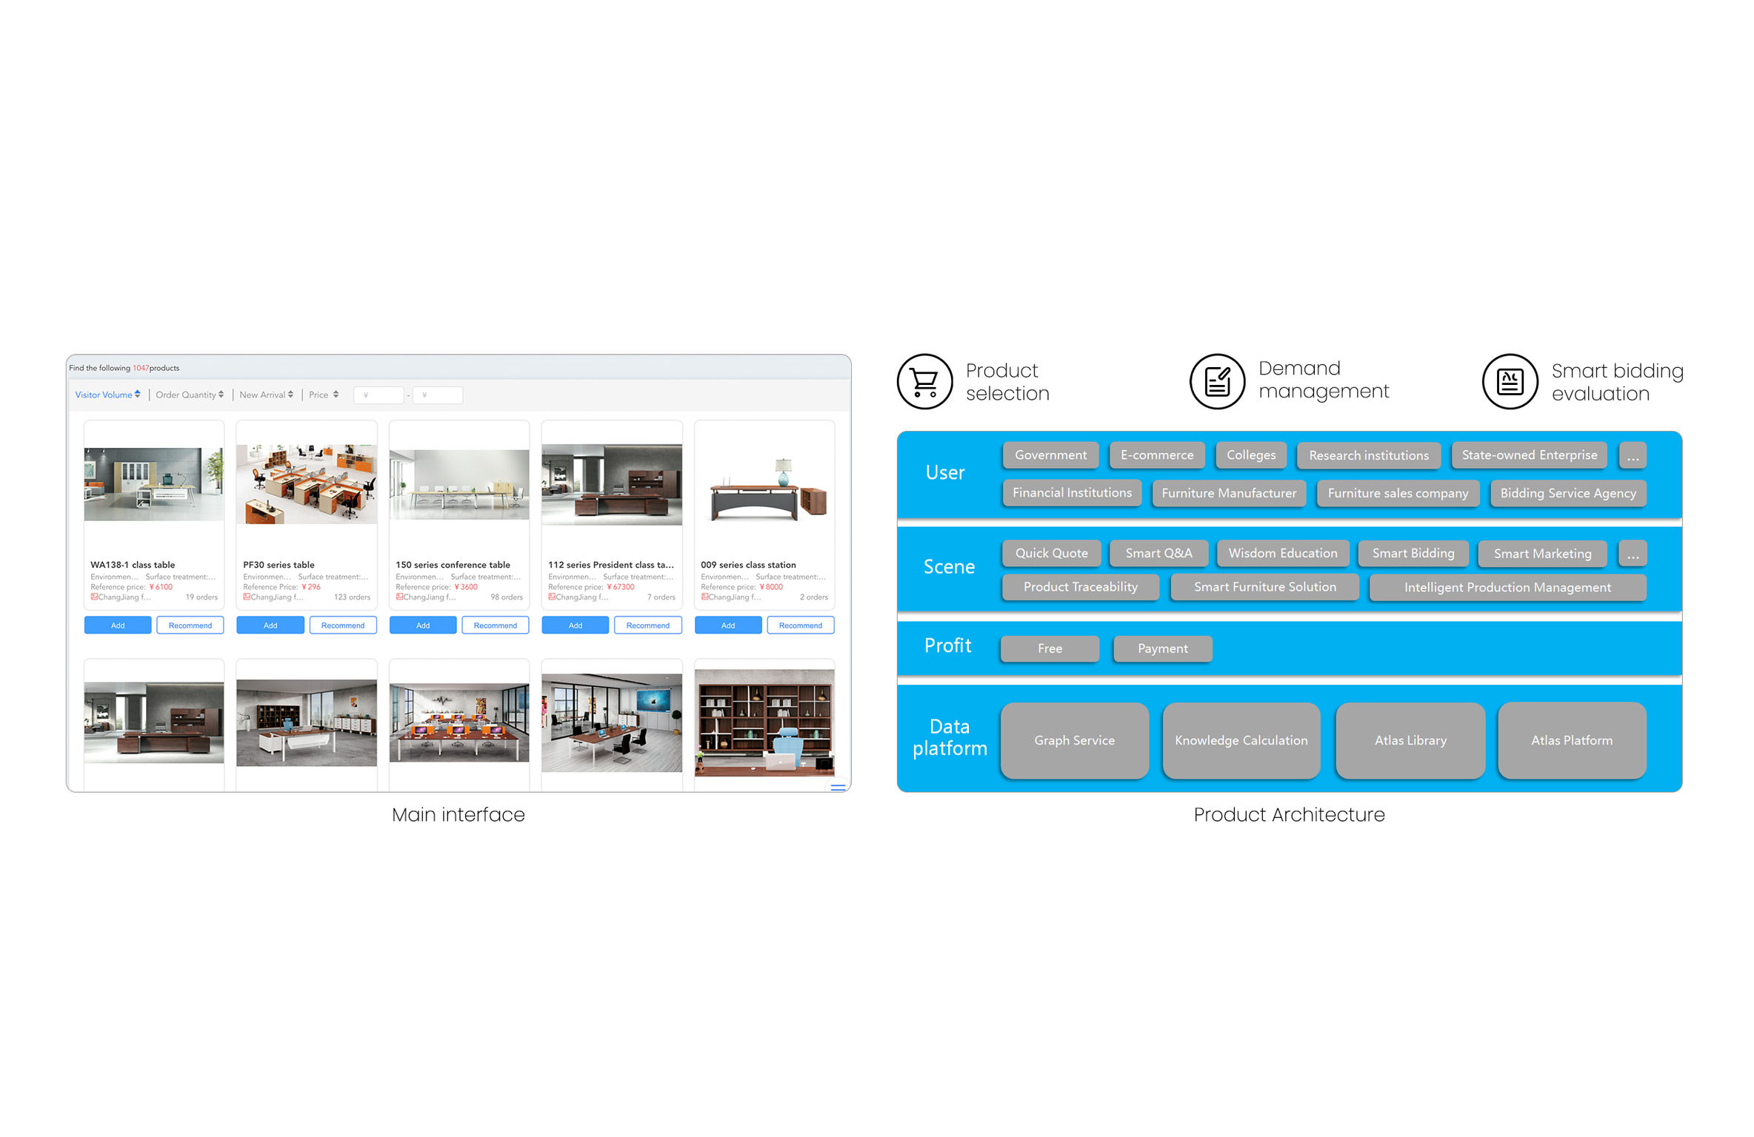Add the PF30 series table
This screenshot has width=1754, height=1137.
pyautogui.click(x=270, y=625)
